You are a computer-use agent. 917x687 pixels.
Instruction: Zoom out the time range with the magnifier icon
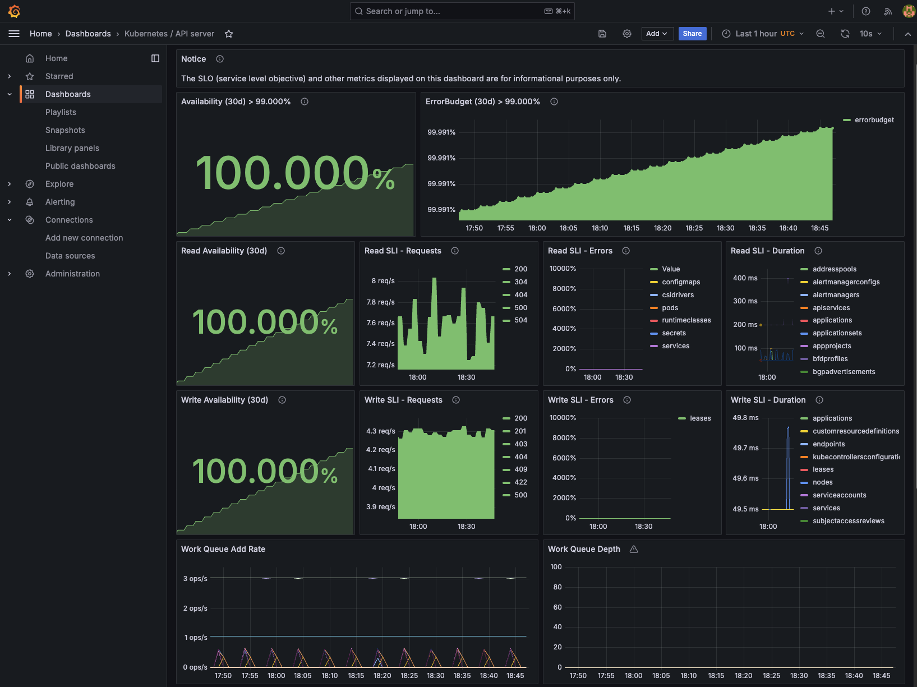820,34
